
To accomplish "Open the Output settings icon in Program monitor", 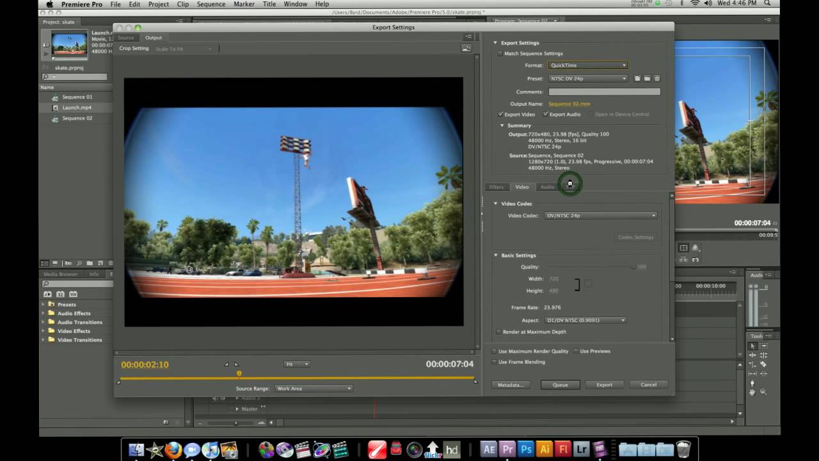I will (696, 248).
